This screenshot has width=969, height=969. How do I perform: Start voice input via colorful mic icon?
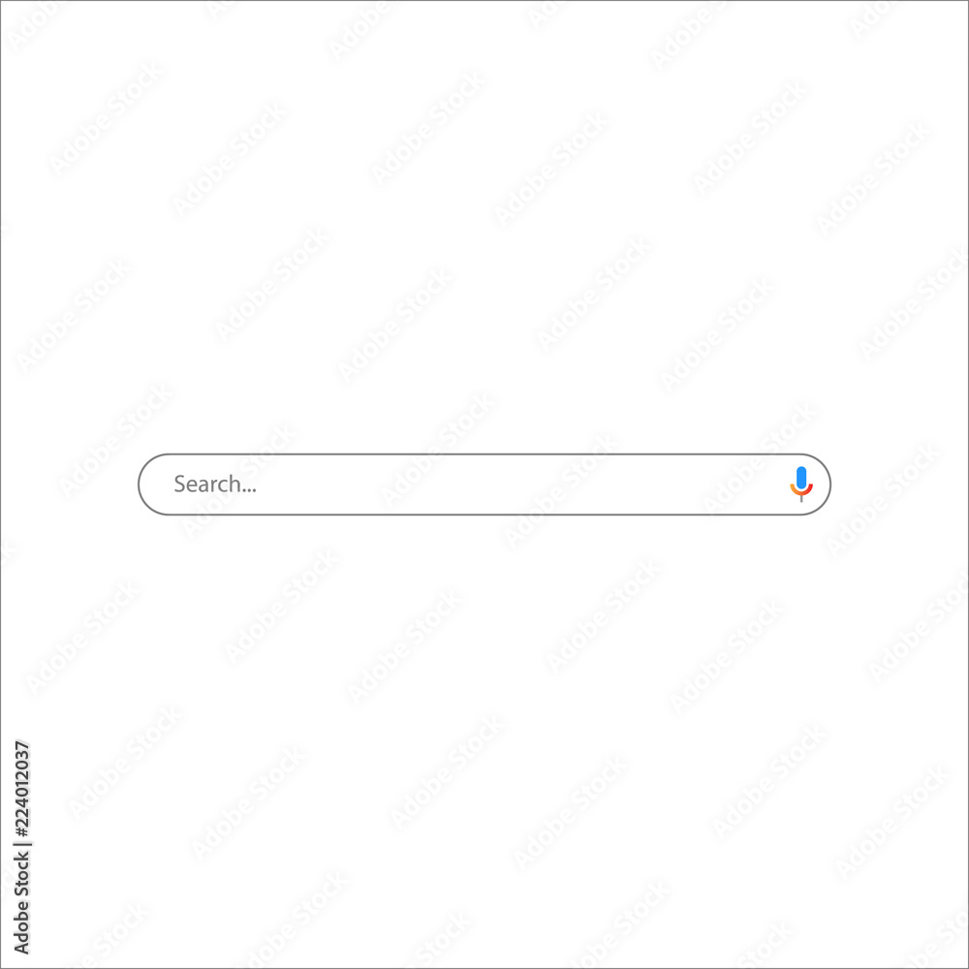pos(801,484)
